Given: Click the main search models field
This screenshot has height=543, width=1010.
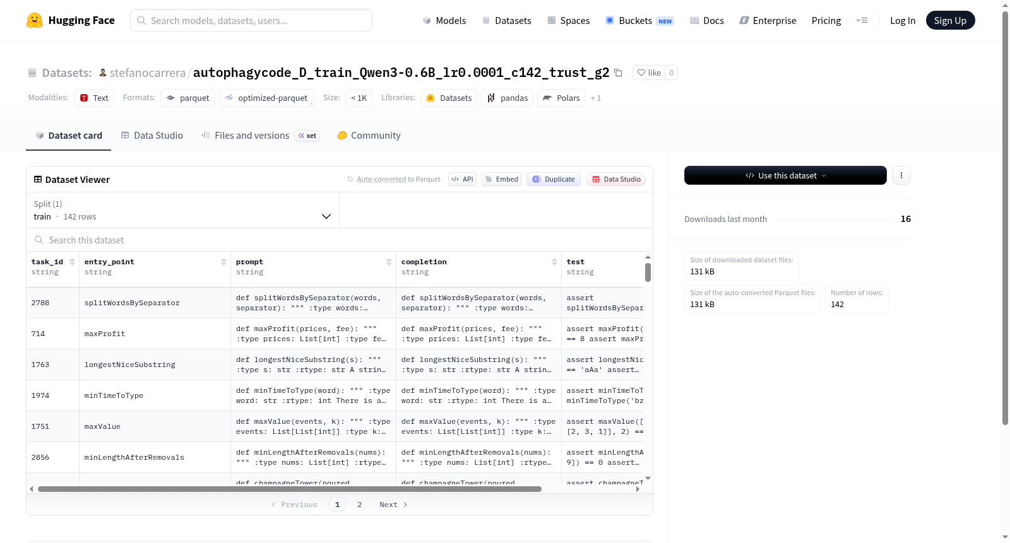Looking at the screenshot, I should pos(251,20).
